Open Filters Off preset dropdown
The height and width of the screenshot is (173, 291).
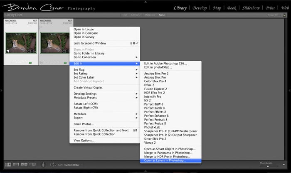[274, 15]
